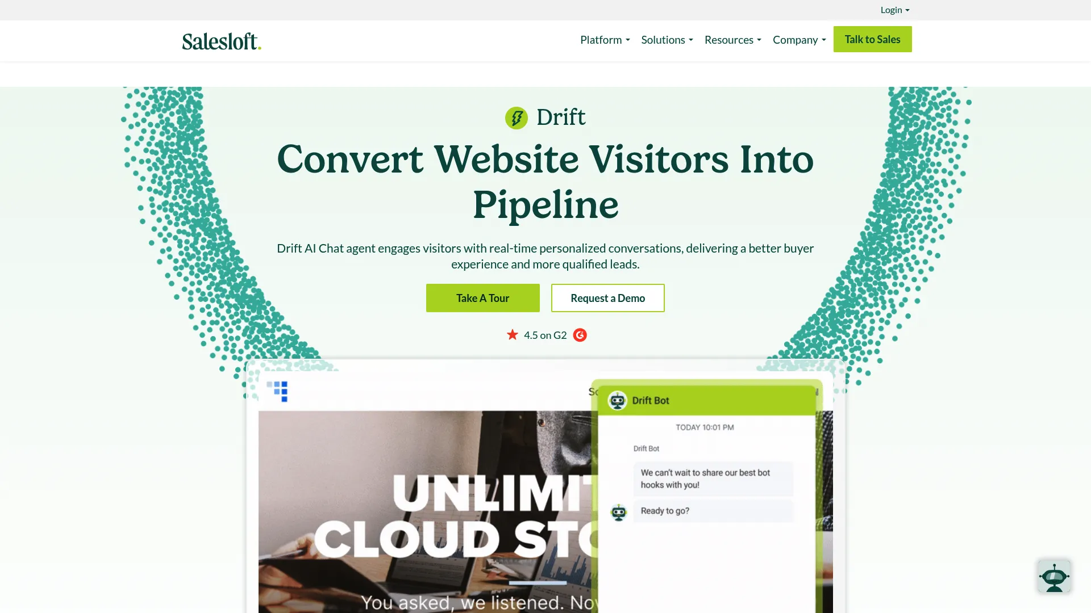The width and height of the screenshot is (1091, 613).
Task: Expand the Login dropdown
Action: click(x=895, y=10)
